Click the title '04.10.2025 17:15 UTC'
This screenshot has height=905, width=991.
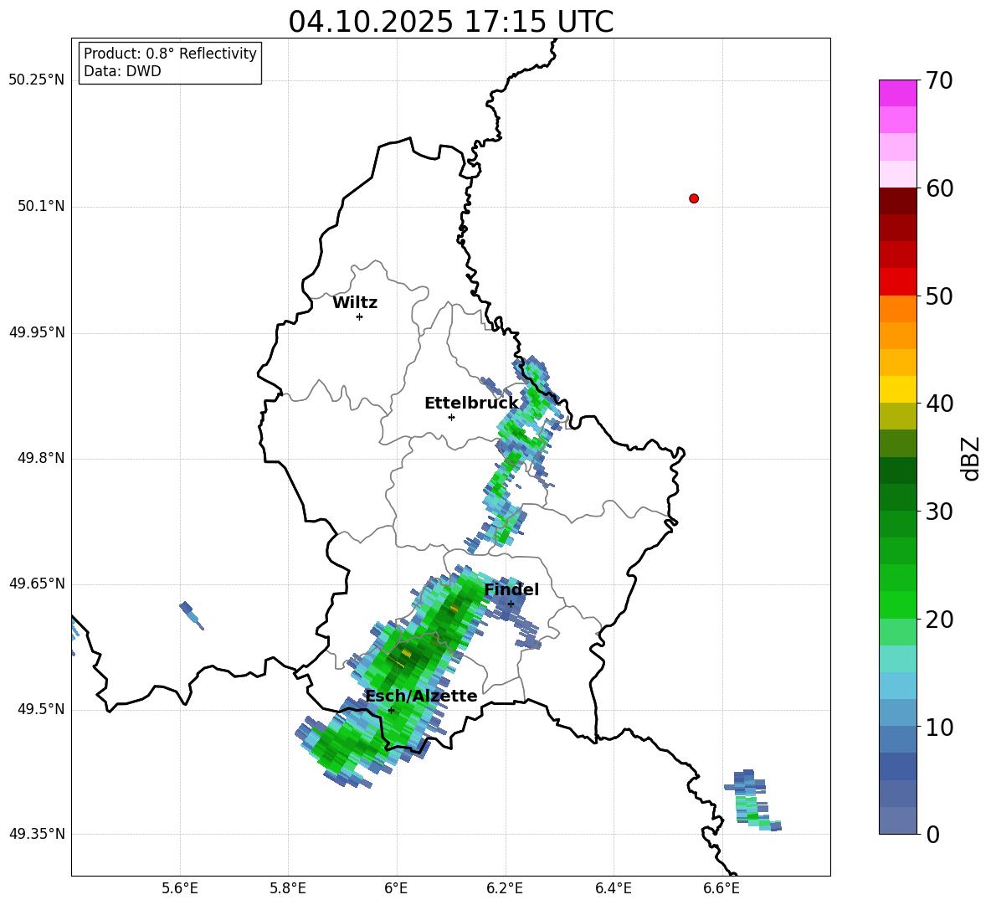pyautogui.click(x=450, y=22)
